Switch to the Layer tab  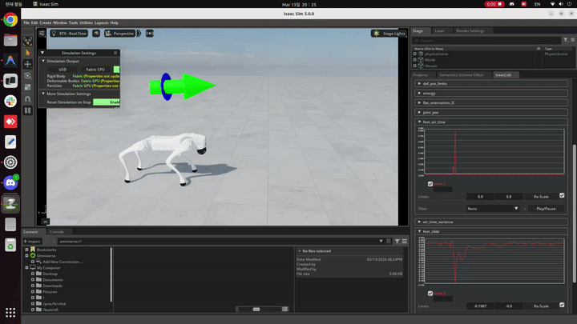pos(440,31)
